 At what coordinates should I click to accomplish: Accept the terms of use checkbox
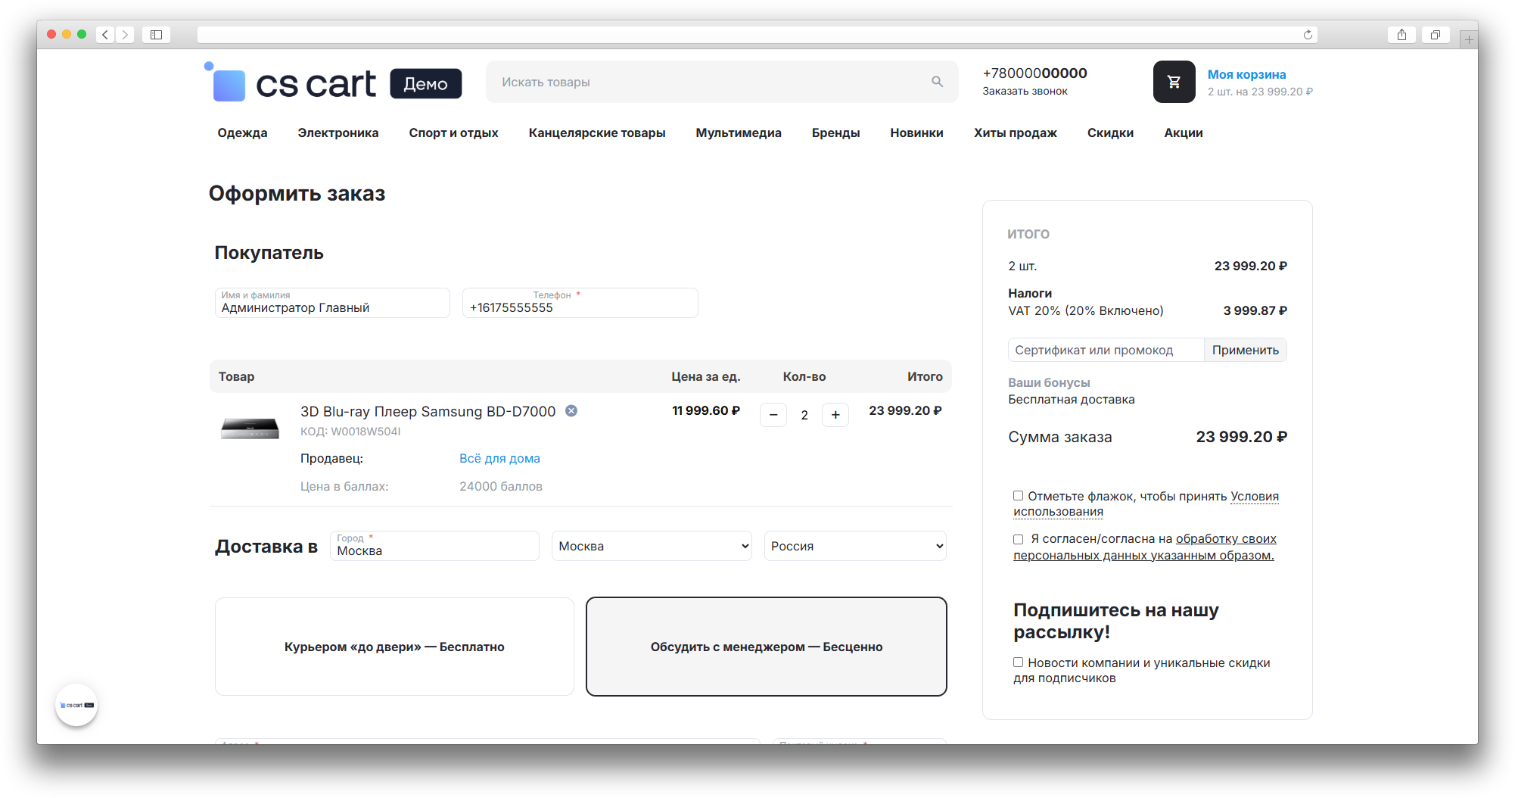pos(1018,496)
